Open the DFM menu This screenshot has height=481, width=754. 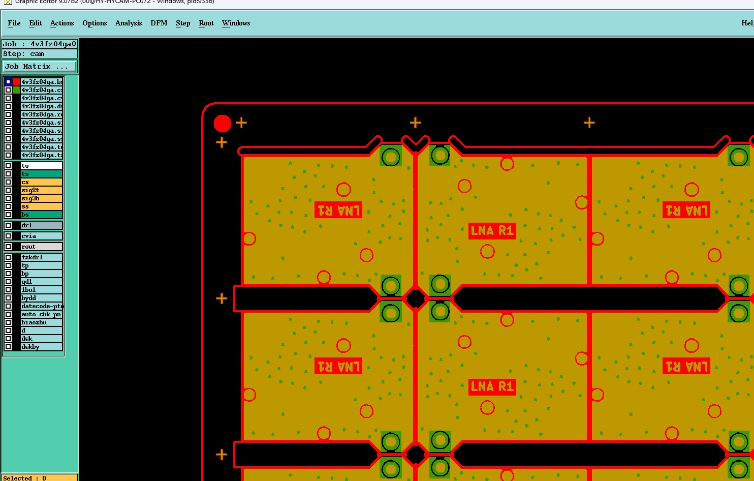[159, 23]
